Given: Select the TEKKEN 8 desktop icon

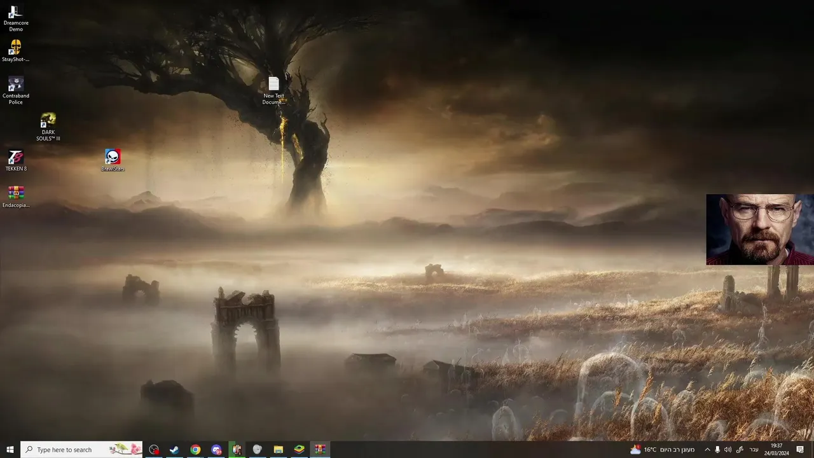Looking at the screenshot, I should (16, 161).
